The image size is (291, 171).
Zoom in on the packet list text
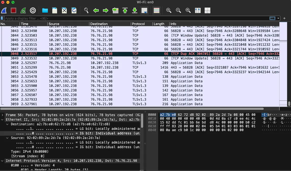(169, 10)
